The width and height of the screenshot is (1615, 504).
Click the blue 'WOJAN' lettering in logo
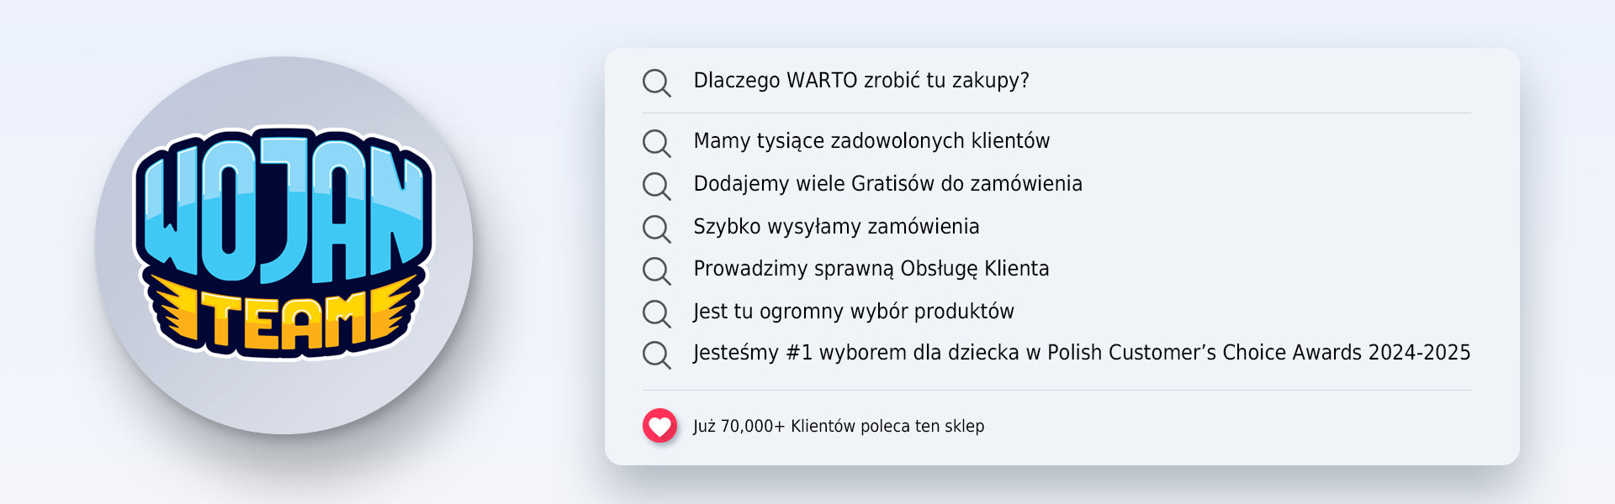click(x=283, y=210)
